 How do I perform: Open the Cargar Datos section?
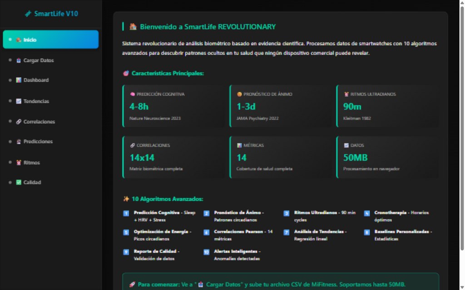[51, 60]
